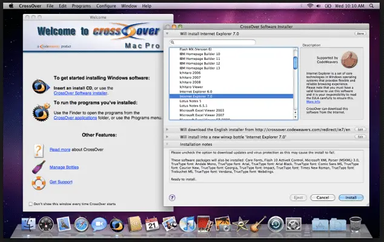This screenshot has width=384, height=242.
Task: Open iPhoto from the dock
Action: pyautogui.click(x=223, y=224)
